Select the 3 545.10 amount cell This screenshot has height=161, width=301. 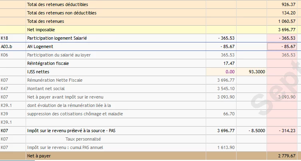[x=226, y=89]
